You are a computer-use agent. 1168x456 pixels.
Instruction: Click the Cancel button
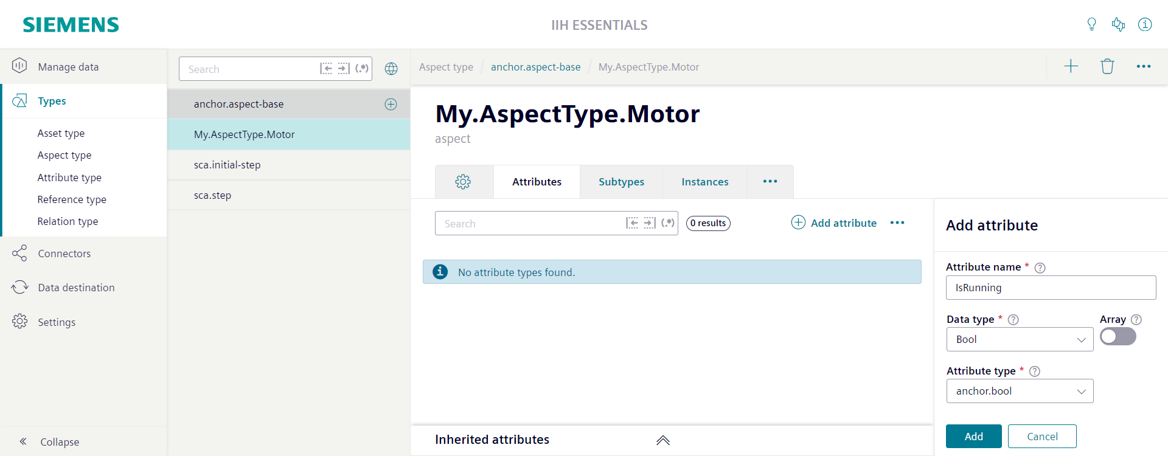point(1042,436)
